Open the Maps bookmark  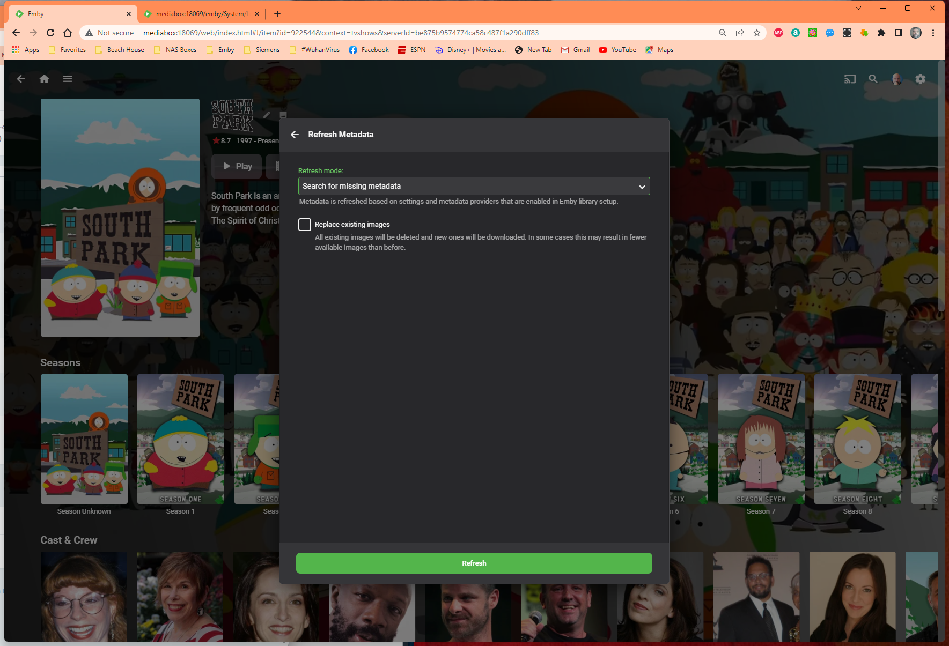click(x=659, y=50)
